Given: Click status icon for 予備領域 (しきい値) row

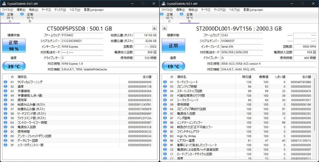Looking at the screenshot, I should [6, 95].
